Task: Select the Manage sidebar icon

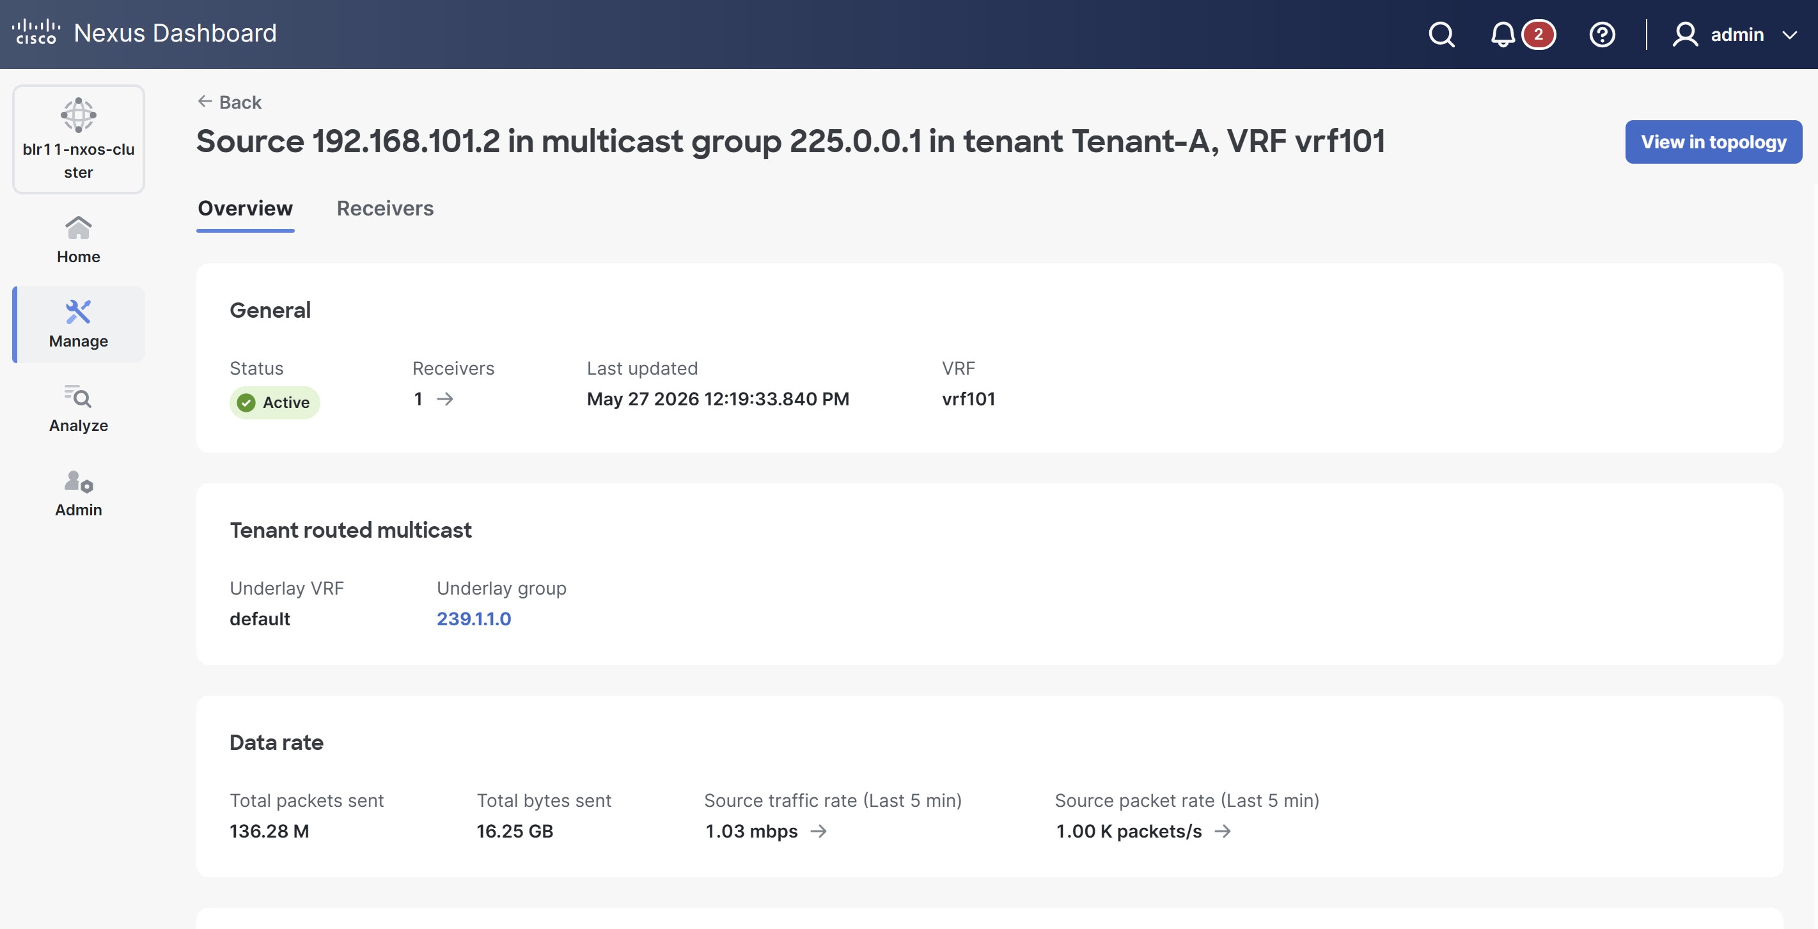Action: 79,311
